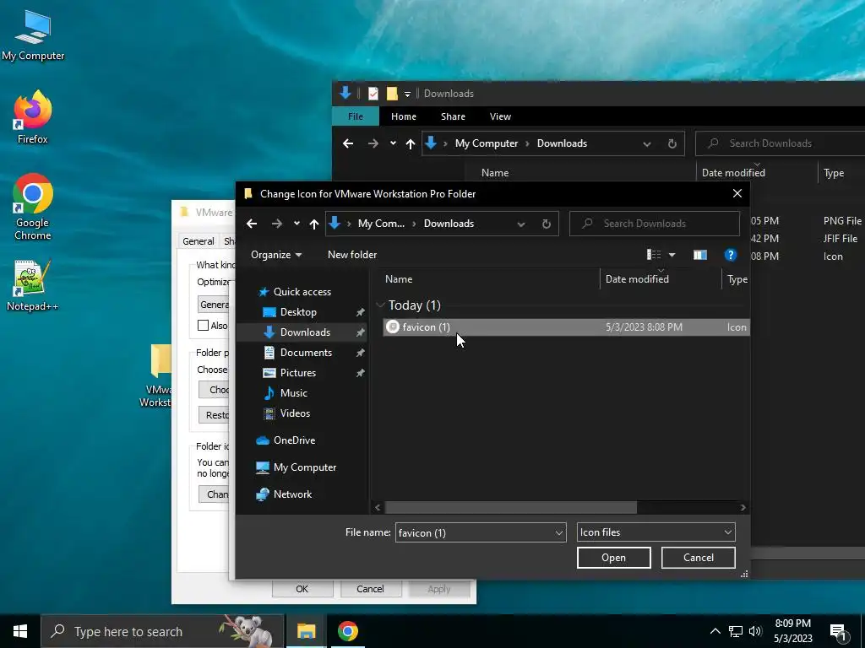
Task: Click My Computer breadcrumb in Downloads window
Action: pos(486,143)
